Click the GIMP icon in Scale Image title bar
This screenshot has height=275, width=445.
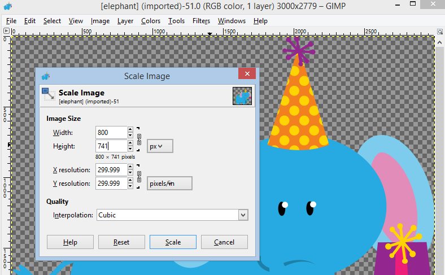click(x=45, y=76)
